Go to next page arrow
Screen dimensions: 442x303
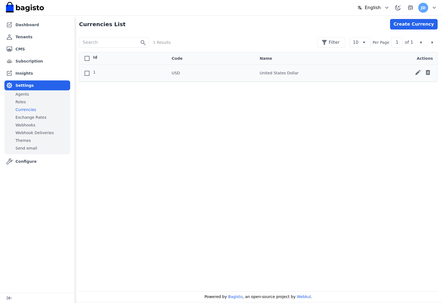pos(432,42)
